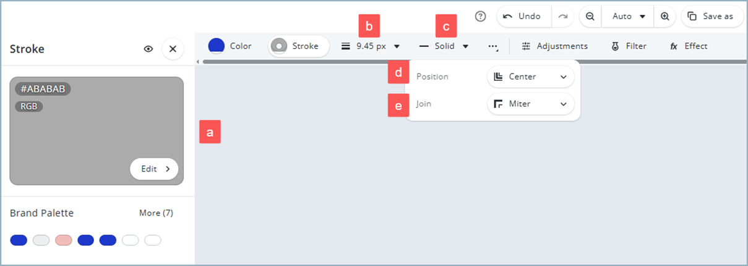Image resolution: width=748 pixels, height=266 pixels.
Task: Open the Filter options
Action: tap(629, 46)
